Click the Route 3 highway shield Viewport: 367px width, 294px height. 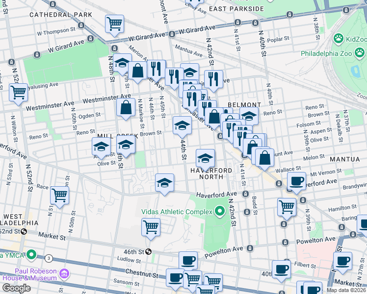[49, 258]
